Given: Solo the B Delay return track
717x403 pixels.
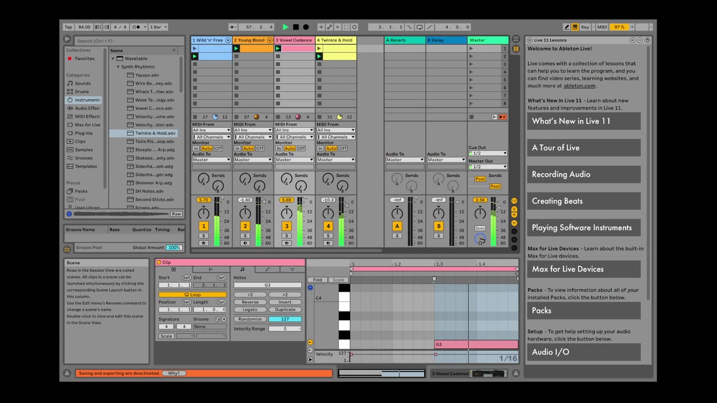Looking at the screenshot, I should point(439,236).
